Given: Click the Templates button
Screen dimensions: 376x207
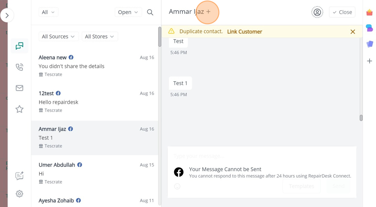Looking at the screenshot, I should pos(301,186).
